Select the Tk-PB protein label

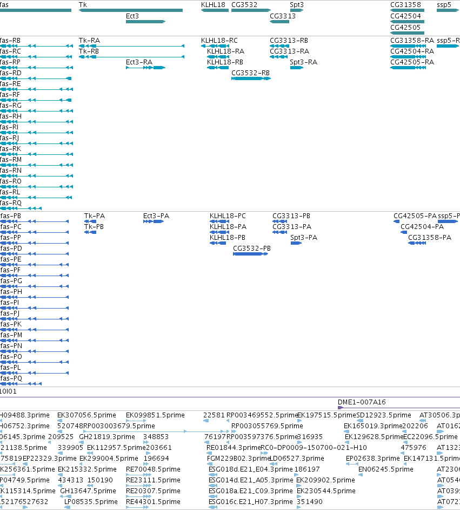point(94,227)
